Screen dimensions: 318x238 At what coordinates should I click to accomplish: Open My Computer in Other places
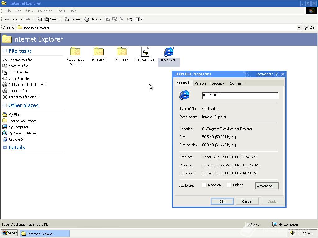pos(16,127)
